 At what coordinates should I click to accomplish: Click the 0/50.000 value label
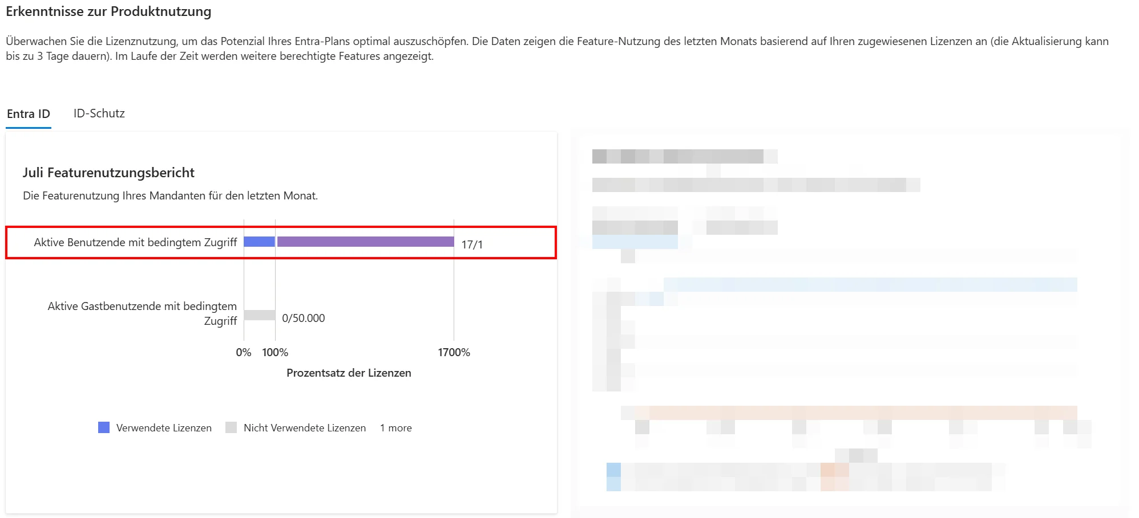click(304, 318)
